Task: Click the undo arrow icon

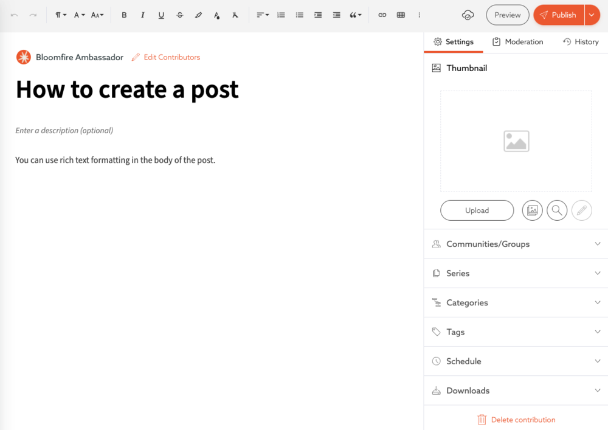Action: 15,15
